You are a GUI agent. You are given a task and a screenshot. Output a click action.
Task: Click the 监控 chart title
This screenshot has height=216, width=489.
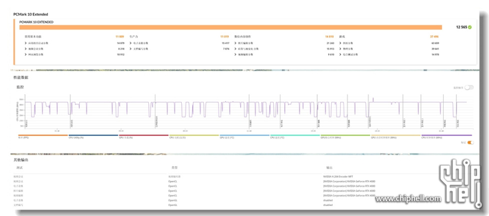[20, 87]
